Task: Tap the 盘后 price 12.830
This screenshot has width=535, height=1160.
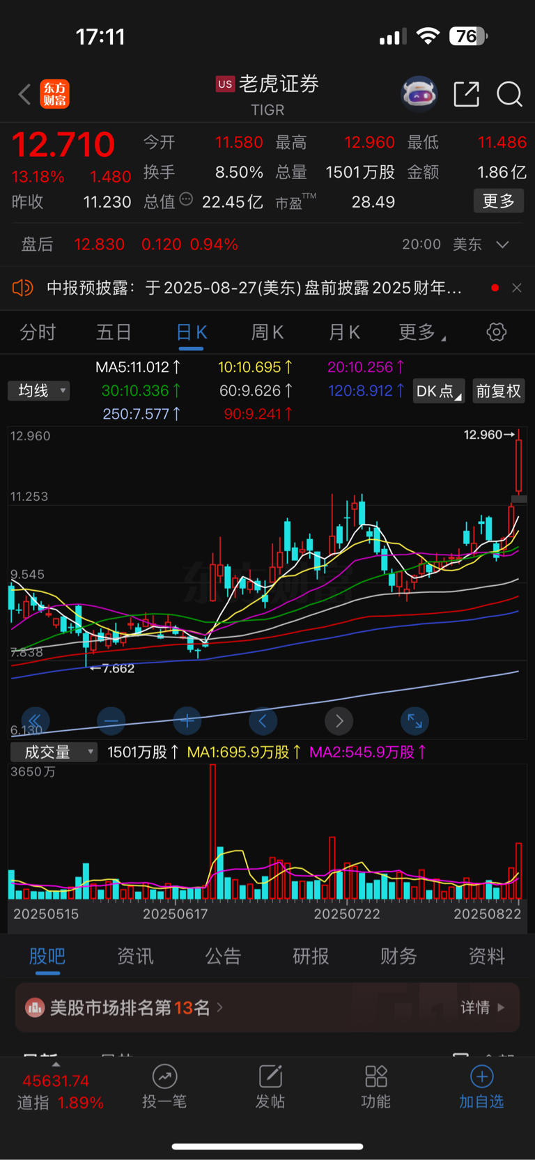Action: coord(99,245)
